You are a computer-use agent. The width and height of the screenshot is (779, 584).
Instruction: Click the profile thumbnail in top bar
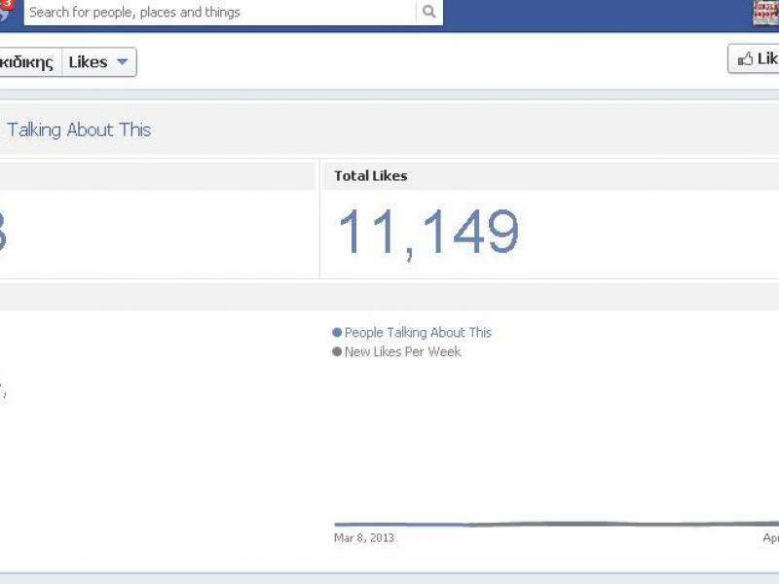click(x=766, y=12)
